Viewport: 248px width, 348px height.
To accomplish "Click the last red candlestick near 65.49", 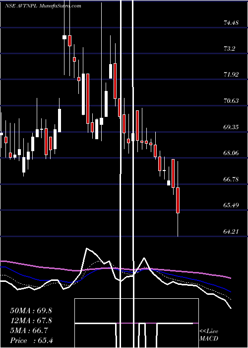I will pos(178,200).
